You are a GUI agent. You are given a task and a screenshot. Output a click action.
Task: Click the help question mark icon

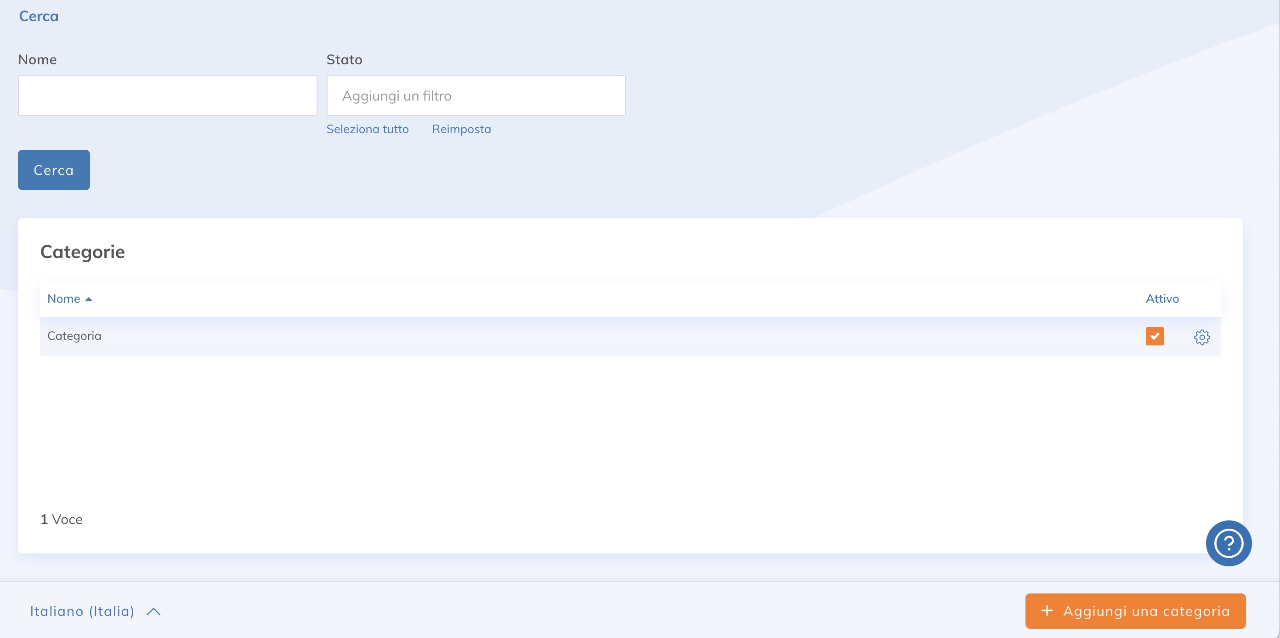point(1229,543)
